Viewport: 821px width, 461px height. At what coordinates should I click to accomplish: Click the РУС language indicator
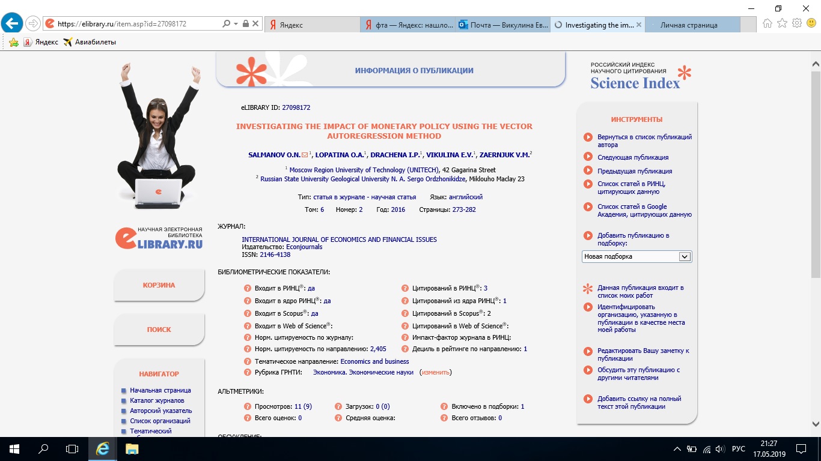(x=738, y=448)
